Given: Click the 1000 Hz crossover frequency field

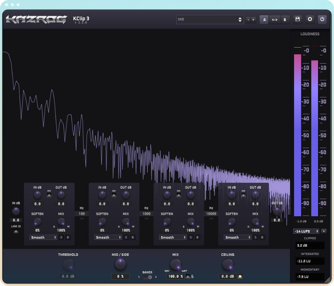Looking at the screenshot, I should [146, 214].
